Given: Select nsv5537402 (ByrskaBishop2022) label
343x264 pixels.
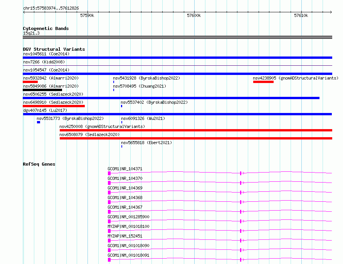Looking at the screenshot, I should (x=154, y=102).
